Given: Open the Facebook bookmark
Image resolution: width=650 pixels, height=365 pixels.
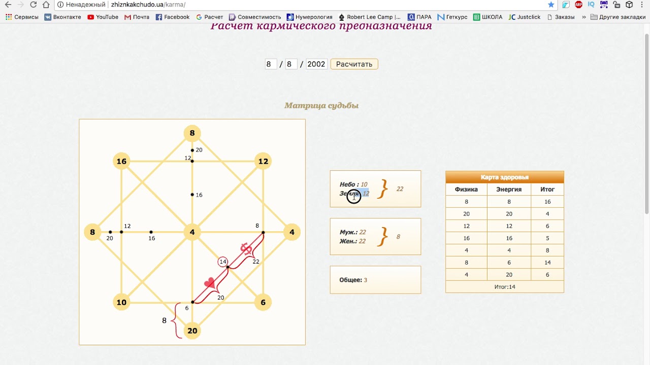Looking at the screenshot, I should 172,17.
